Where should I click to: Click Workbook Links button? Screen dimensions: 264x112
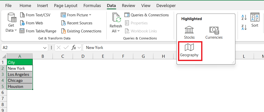pos(141,31)
